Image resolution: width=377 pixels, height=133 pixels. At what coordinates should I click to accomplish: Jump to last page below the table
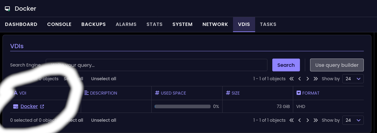[316, 120]
